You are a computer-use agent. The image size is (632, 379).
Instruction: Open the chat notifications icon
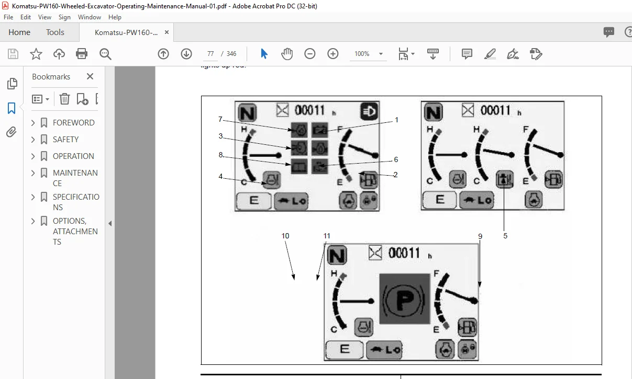[609, 32]
